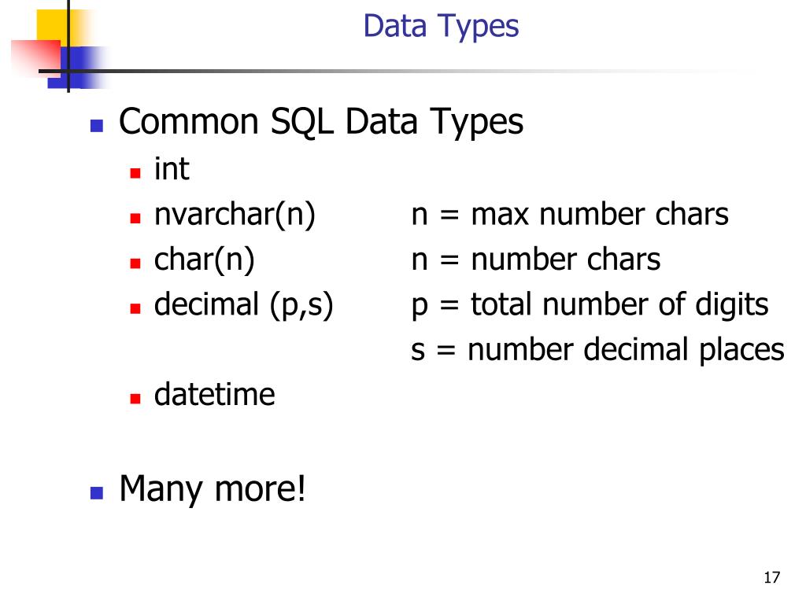806x604 pixels.
Task: Click the red bullet next to char(n)
Action: [135, 263]
